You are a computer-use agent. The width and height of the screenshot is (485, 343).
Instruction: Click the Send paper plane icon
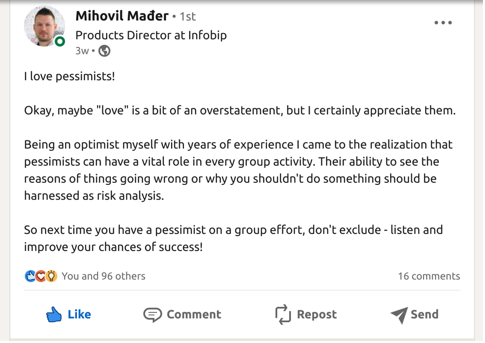point(399,315)
